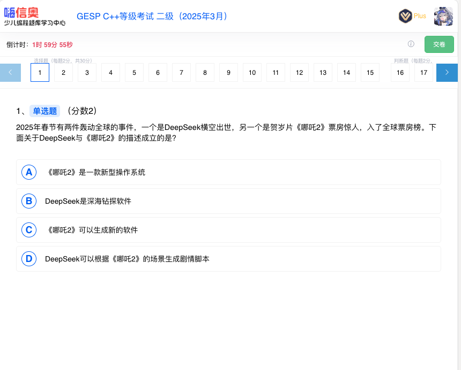The width and height of the screenshot is (461, 370).
Task: Open the Plus membership badge
Action: (x=413, y=16)
